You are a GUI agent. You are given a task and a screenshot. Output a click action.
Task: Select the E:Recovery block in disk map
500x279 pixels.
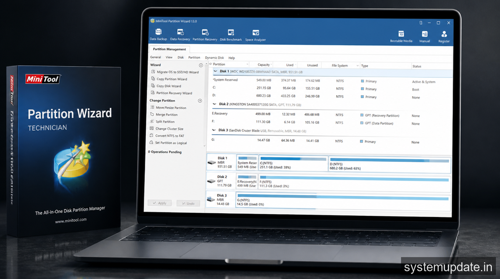[x=247, y=181]
